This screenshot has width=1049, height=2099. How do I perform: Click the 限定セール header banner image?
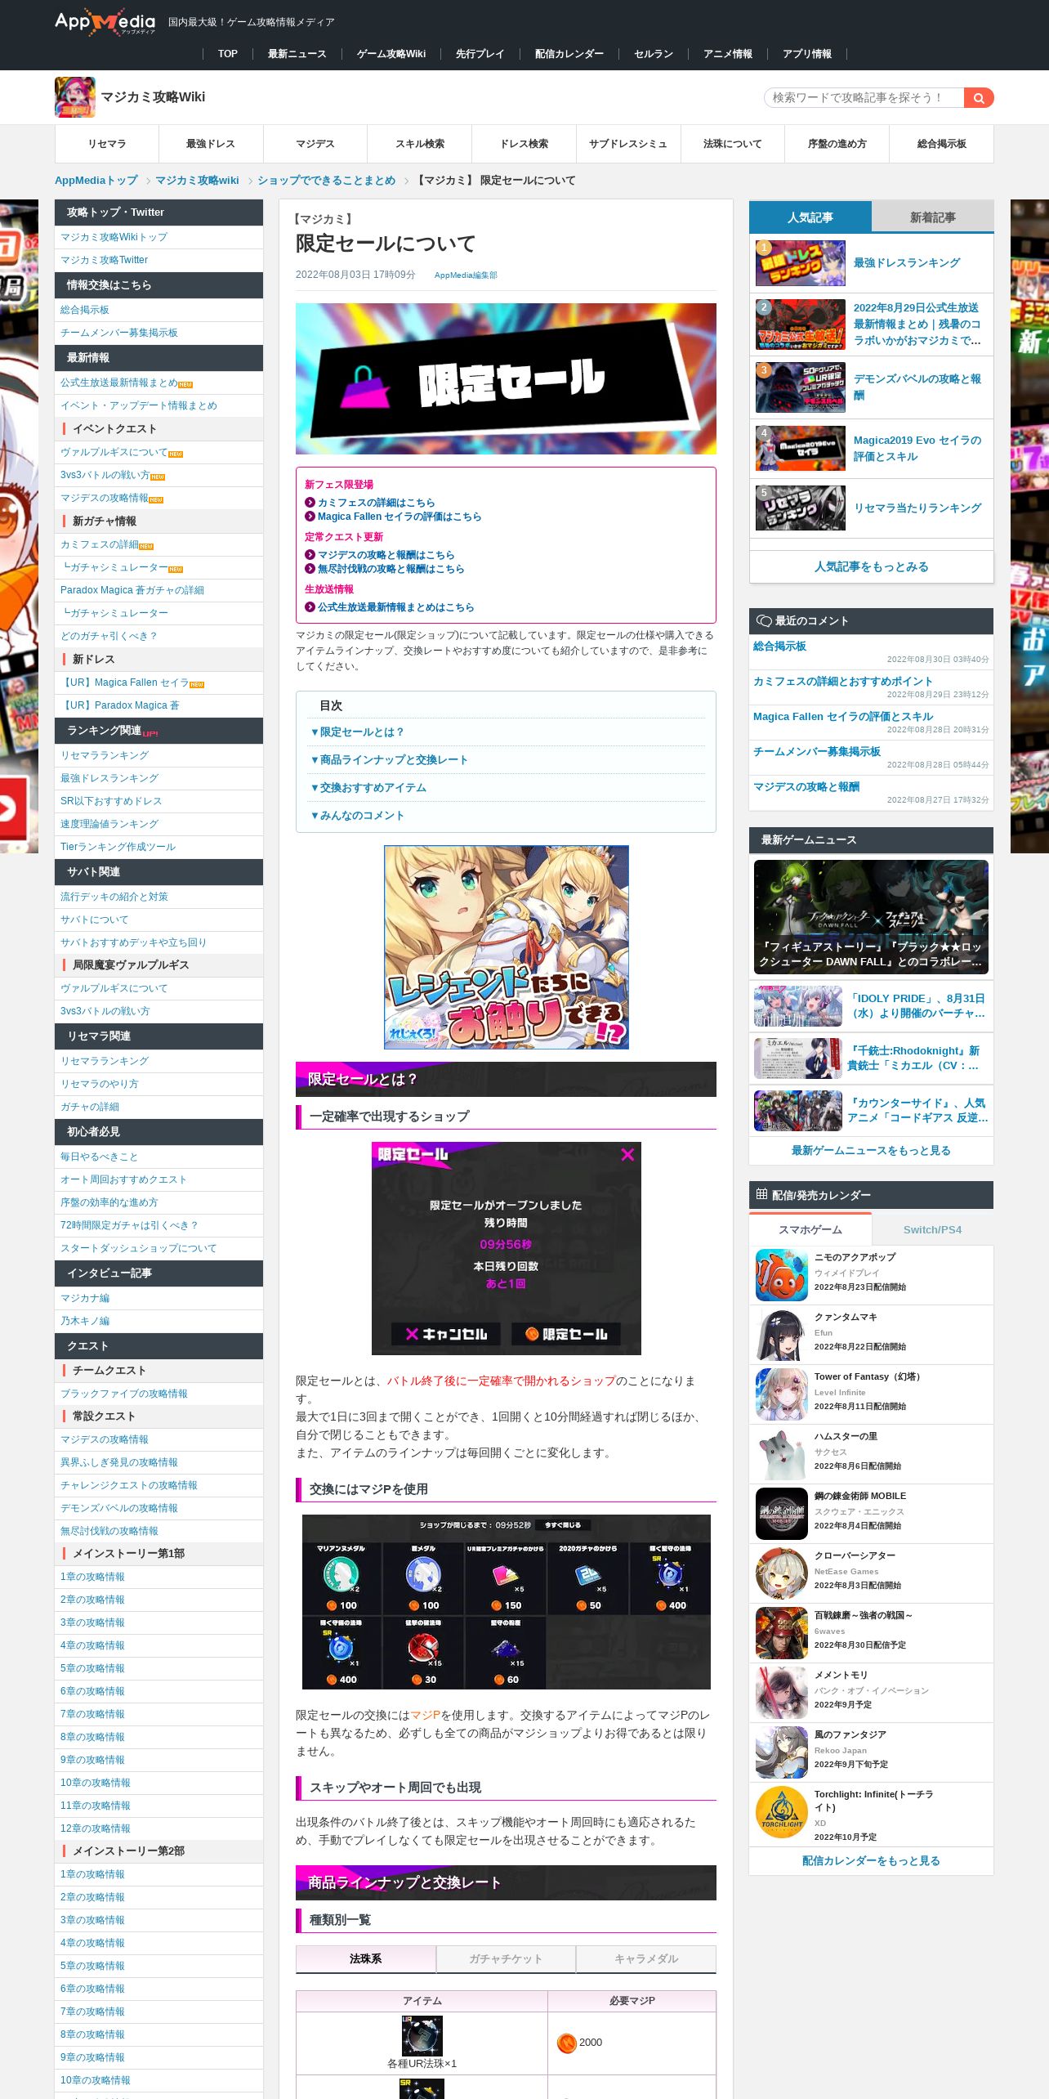click(x=506, y=378)
